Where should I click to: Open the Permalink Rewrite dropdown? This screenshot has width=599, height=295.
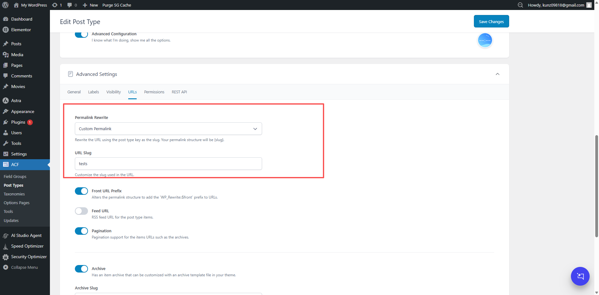168,129
